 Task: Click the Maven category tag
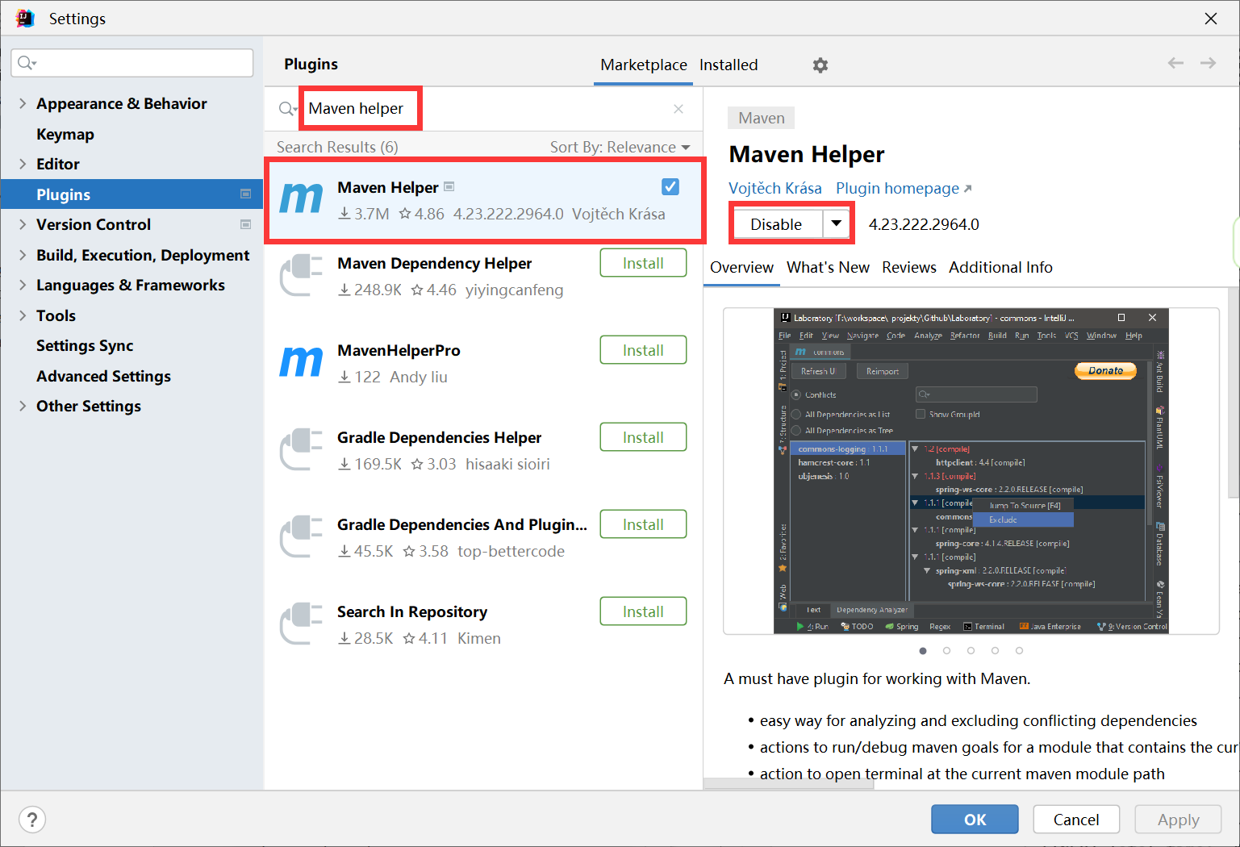pyautogui.click(x=762, y=118)
